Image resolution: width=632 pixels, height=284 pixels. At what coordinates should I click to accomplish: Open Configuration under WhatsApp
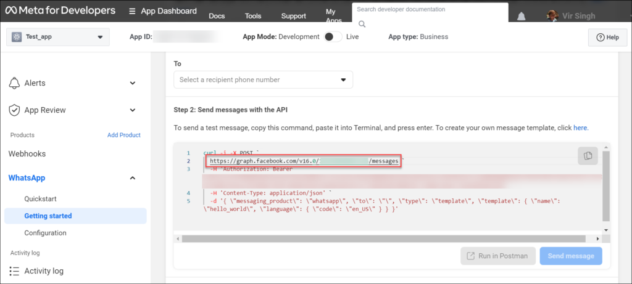click(45, 233)
